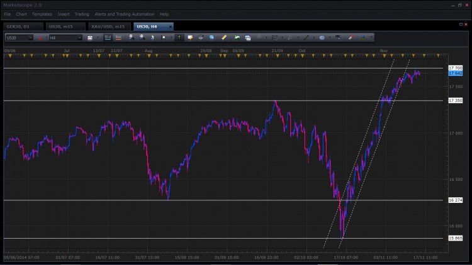Expand the pitchfork tool dropdown
472x265 pixels.
coord(298,38)
